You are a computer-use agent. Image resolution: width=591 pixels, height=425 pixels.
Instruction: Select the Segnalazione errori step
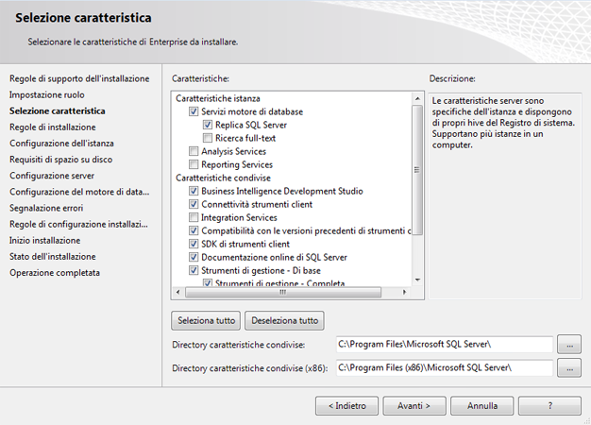[46, 208]
